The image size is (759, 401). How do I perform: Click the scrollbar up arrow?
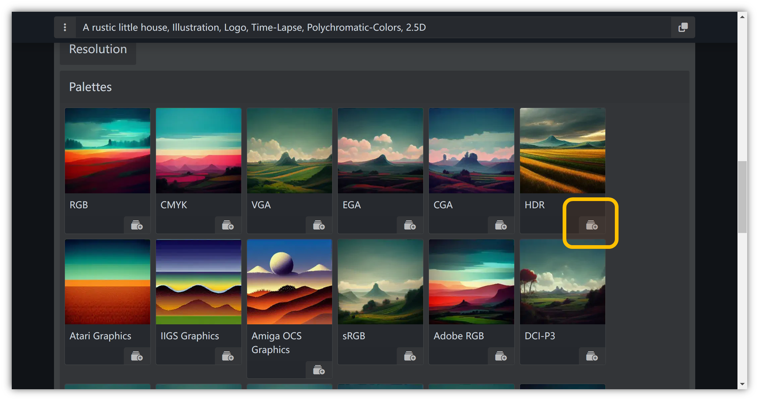point(742,17)
